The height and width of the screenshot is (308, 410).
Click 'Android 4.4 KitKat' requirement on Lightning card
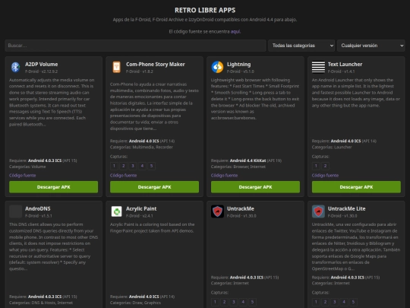[248, 160]
